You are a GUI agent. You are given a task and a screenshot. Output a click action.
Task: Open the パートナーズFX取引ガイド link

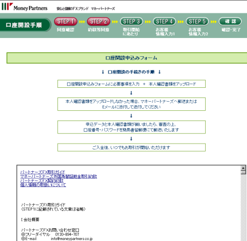coord(42,172)
